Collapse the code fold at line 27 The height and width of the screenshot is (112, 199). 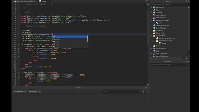click(19, 44)
